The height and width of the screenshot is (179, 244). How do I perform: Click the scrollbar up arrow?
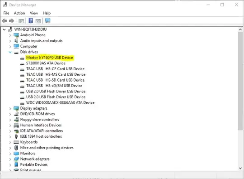coord(240,29)
